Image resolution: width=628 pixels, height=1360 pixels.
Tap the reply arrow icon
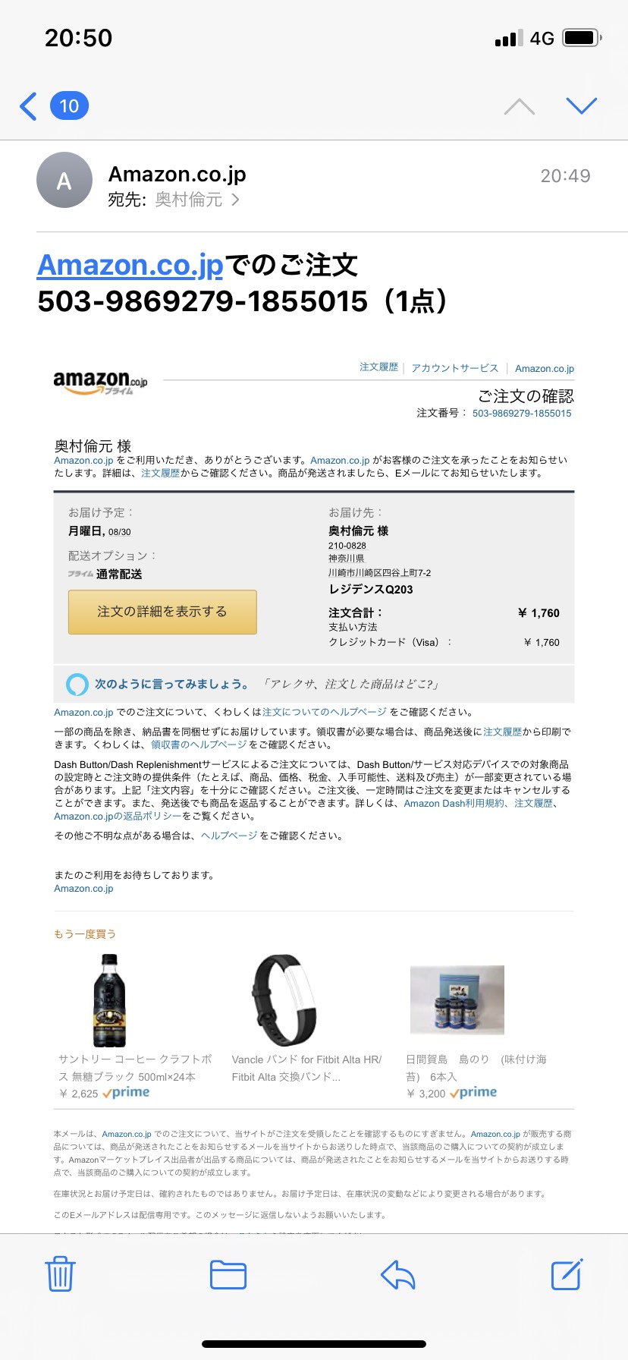click(x=398, y=1275)
